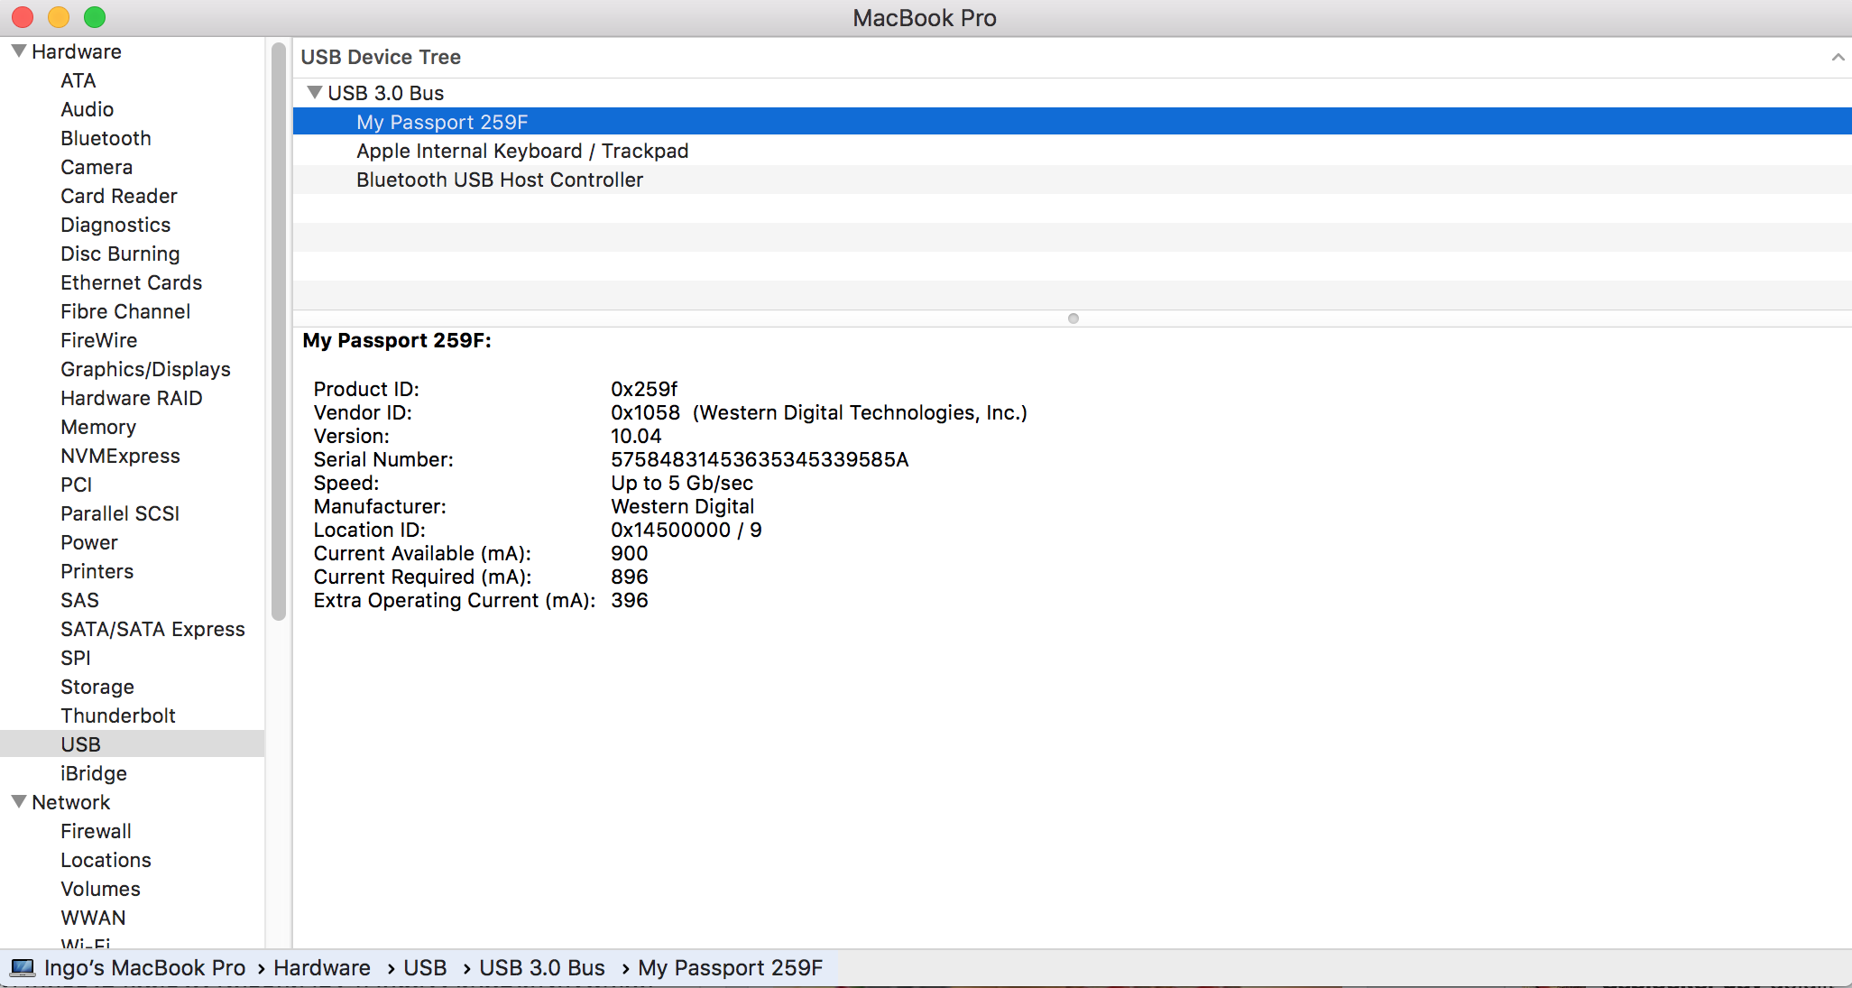The height and width of the screenshot is (988, 1852).
Task: Select Bluetooth USB Host Controller entry
Action: click(499, 180)
